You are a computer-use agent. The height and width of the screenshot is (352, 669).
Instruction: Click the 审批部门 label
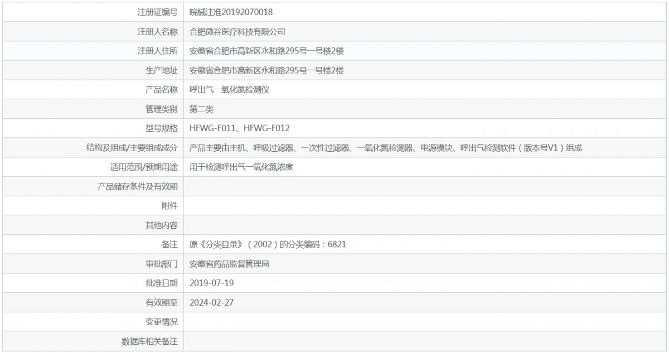coord(162,263)
